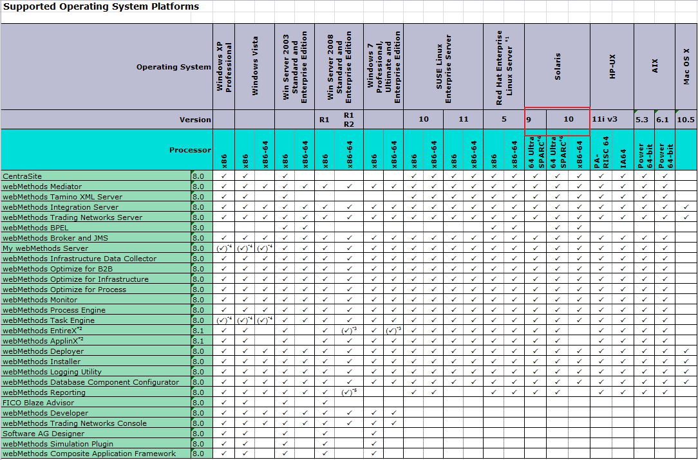The width and height of the screenshot is (698, 460).
Task: Select 'webMethods Database Component Configurator' row label
Action: [x=96, y=382]
